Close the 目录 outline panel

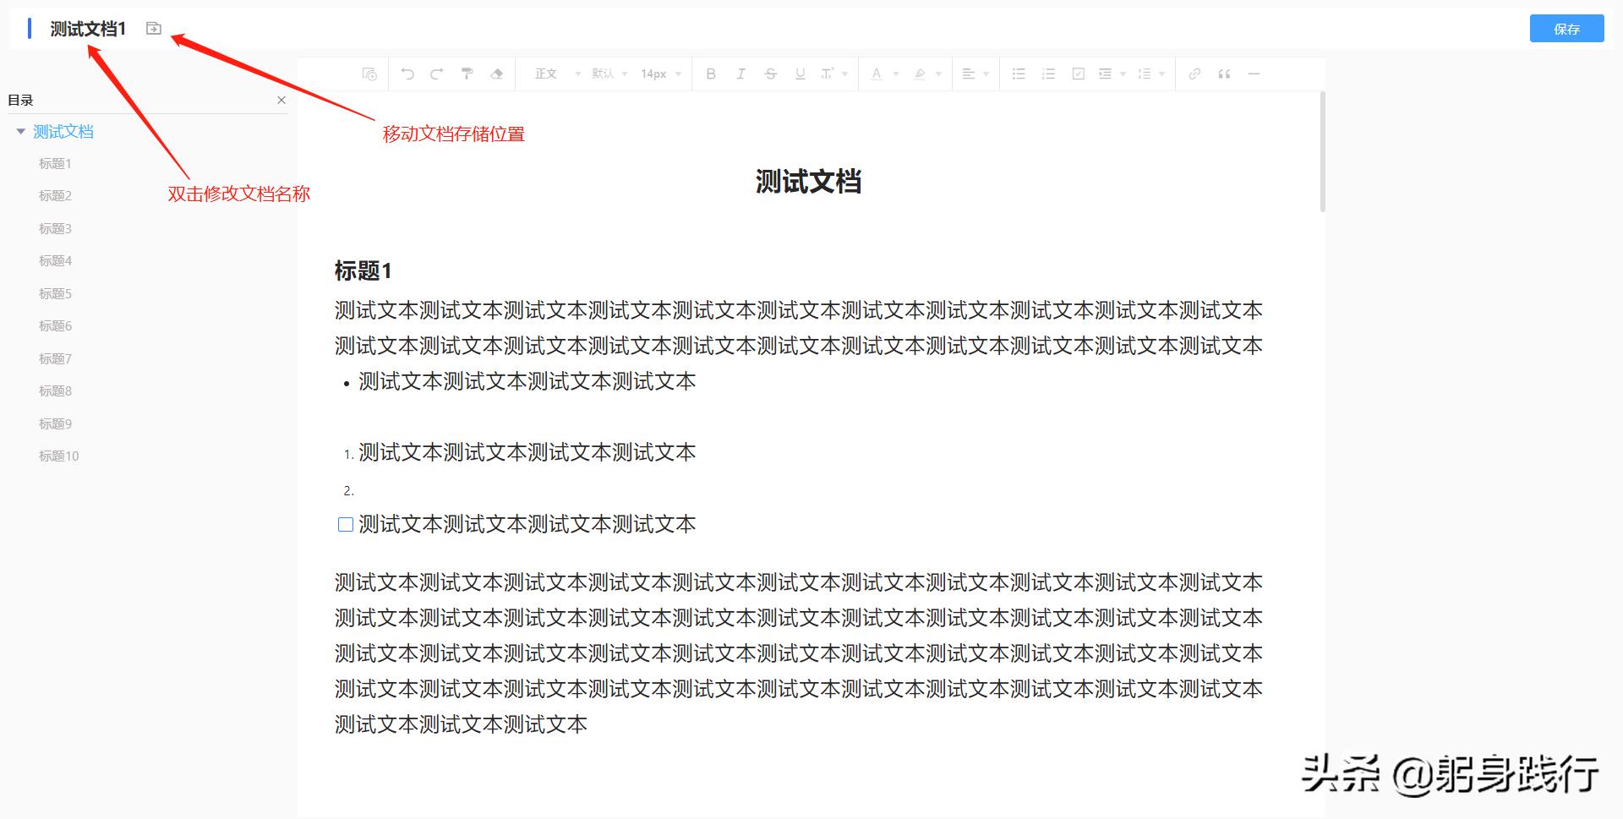281,100
